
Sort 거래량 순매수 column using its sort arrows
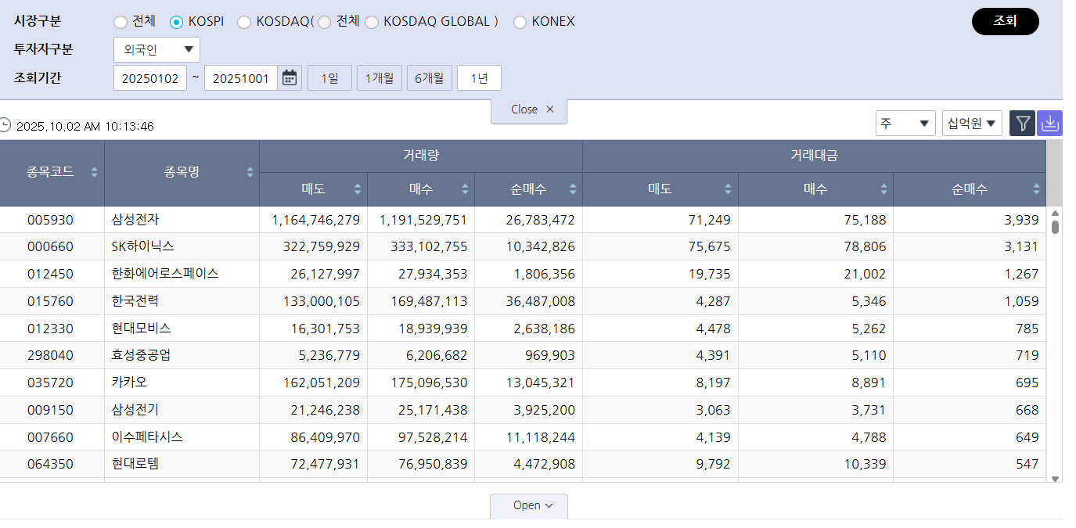[573, 189]
